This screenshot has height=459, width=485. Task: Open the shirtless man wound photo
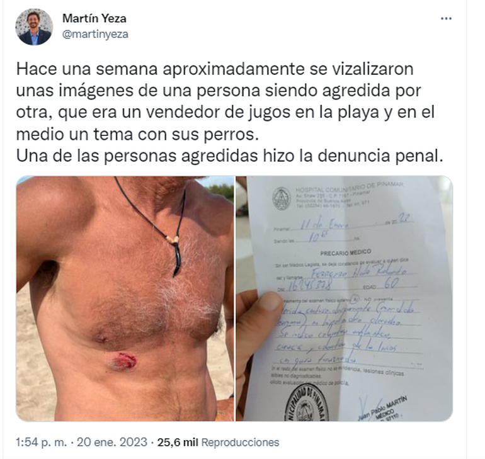pos(125,298)
